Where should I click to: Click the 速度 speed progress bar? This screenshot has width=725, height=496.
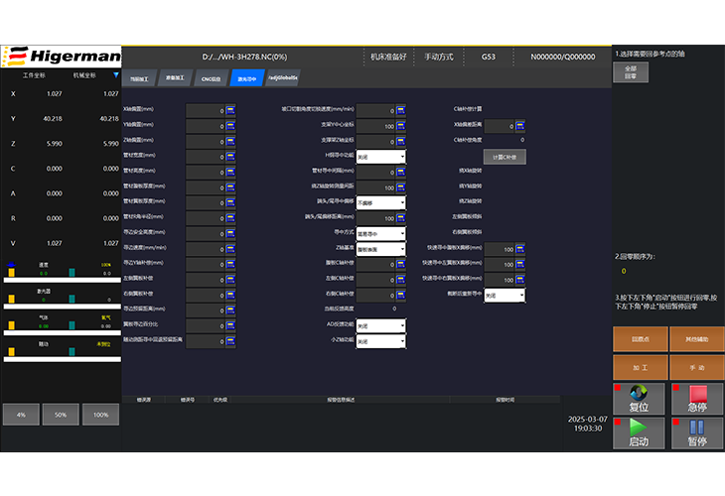(x=60, y=281)
